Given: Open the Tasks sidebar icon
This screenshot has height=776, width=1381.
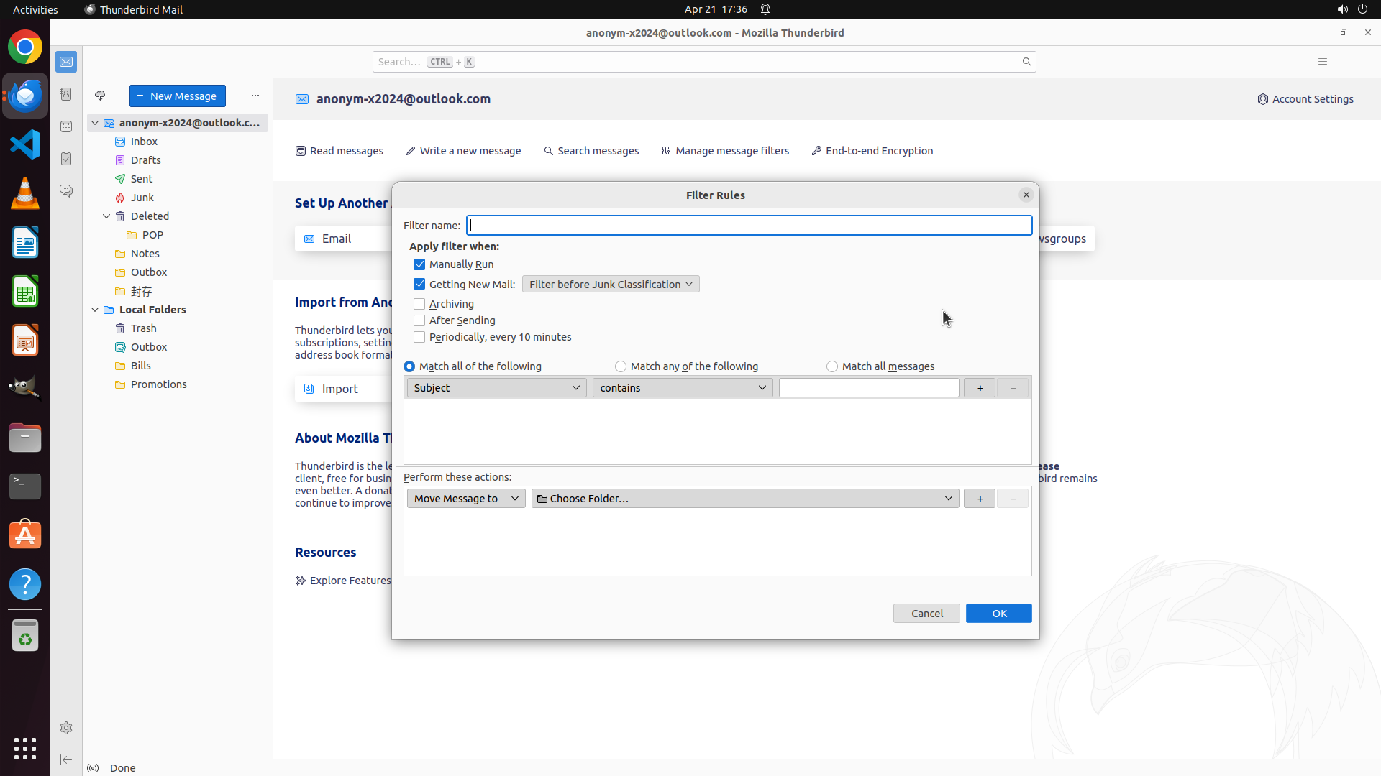Looking at the screenshot, I should (x=66, y=159).
